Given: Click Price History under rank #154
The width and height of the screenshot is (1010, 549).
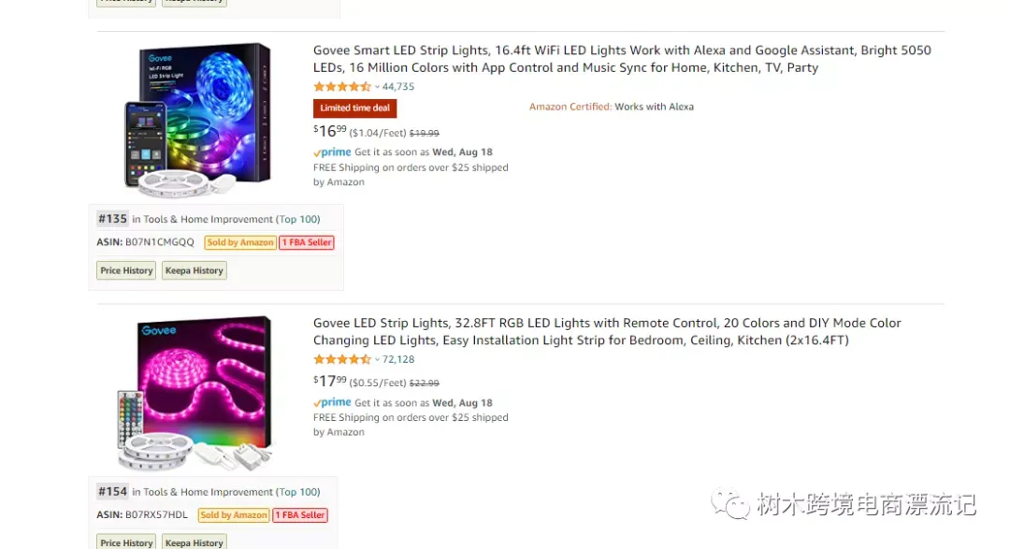Looking at the screenshot, I should (126, 542).
